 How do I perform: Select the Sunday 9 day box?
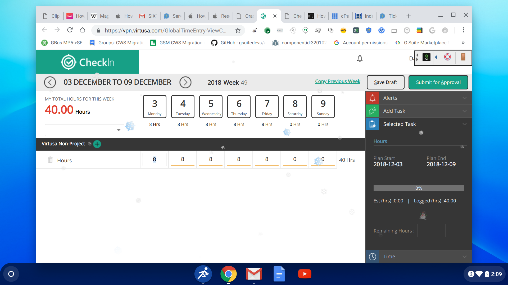pyautogui.click(x=323, y=107)
